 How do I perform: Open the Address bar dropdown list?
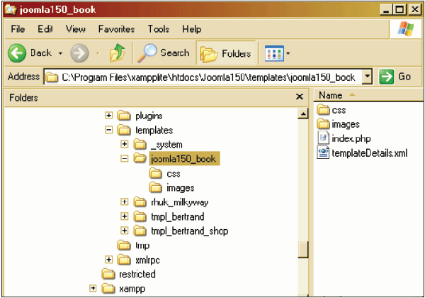coord(367,77)
